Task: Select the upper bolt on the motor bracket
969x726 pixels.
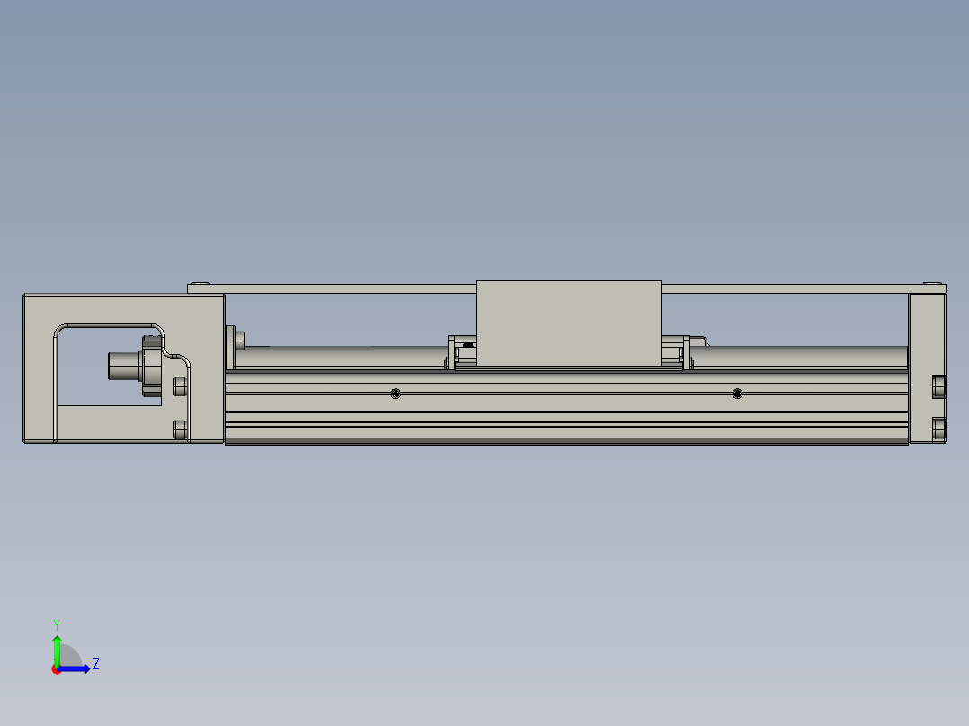Action: [x=181, y=386]
